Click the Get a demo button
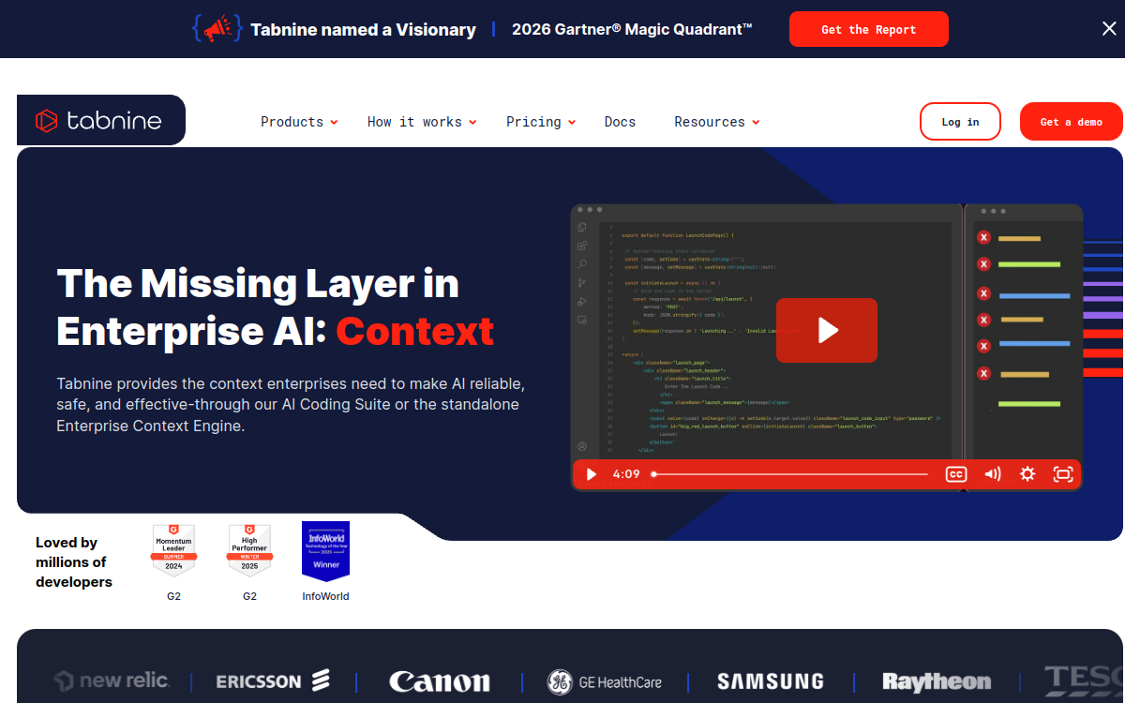 [x=1071, y=122]
